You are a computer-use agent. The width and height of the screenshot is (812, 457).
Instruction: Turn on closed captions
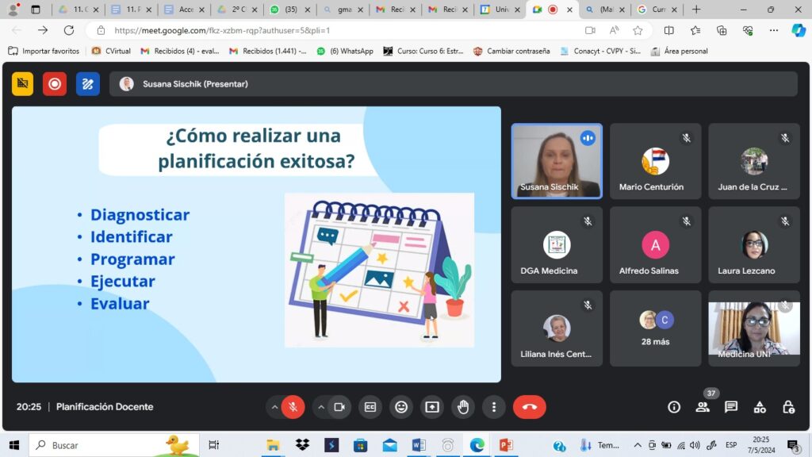coord(370,407)
